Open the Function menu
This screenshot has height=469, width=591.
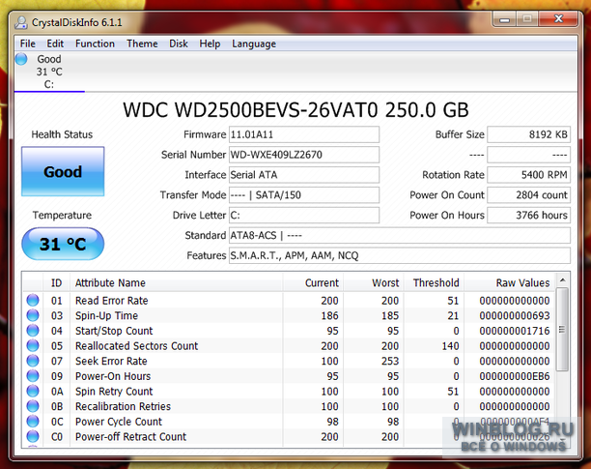(x=95, y=44)
